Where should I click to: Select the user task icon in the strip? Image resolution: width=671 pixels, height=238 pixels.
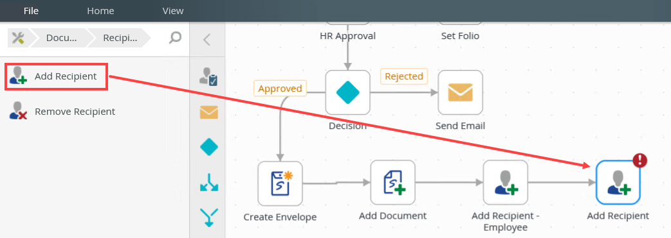(209, 77)
